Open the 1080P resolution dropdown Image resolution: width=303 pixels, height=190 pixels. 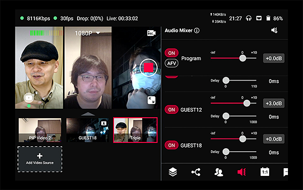coord(88,34)
